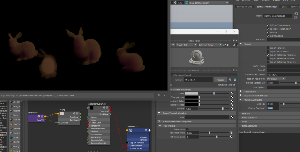Enable Export Tangents checkbox
The height and width of the screenshot is (152, 300).
tap(268, 48)
